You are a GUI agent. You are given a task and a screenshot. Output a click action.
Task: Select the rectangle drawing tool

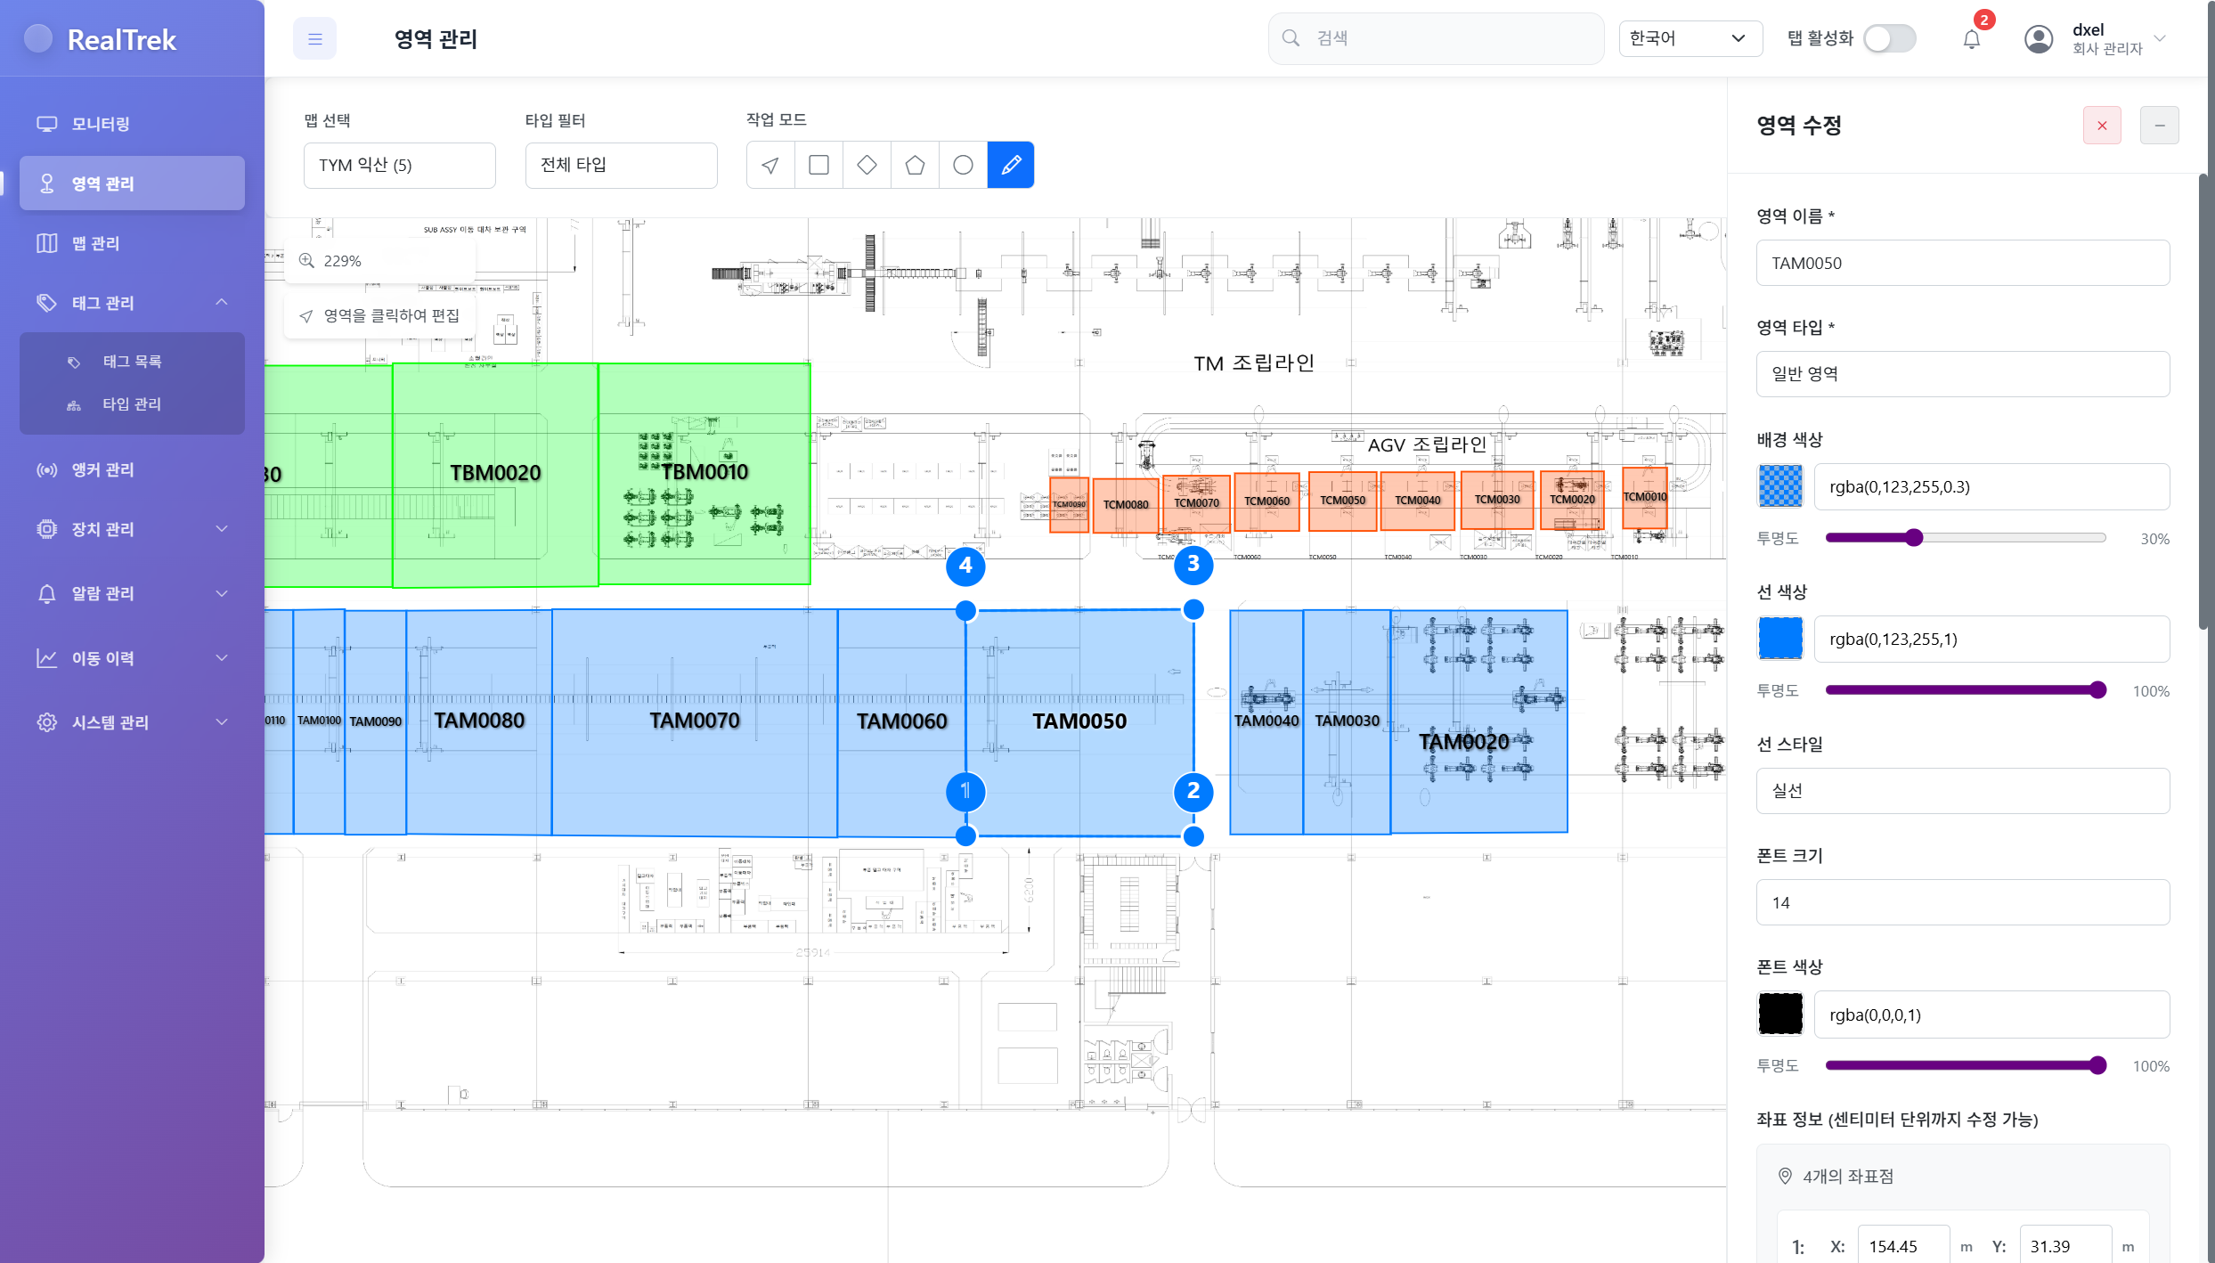point(818,165)
